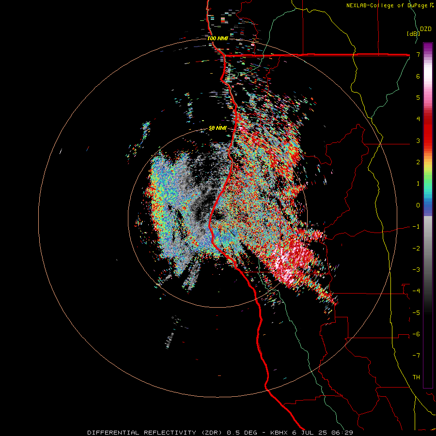Viewport: 436px width, 436px height.
Task: Click the [dB] units label
Action: 413,33
